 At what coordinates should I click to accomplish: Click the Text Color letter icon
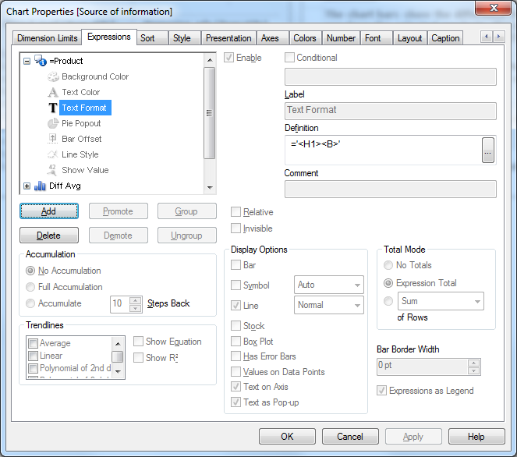[x=53, y=92]
